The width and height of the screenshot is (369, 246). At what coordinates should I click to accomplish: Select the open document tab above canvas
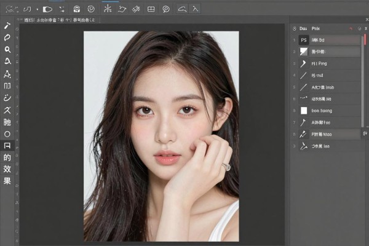[59, 20]
